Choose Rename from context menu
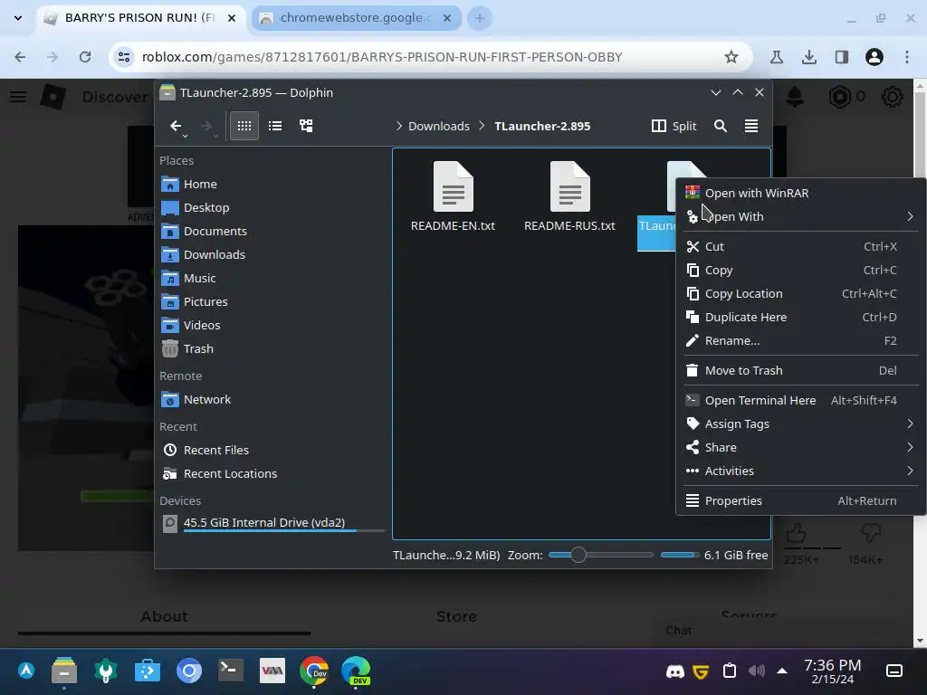Screen dimensions: 927x695 click(800, 341)
